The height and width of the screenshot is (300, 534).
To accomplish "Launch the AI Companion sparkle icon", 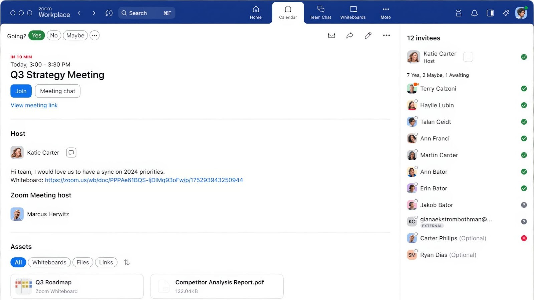I will [x=506, y=13].
